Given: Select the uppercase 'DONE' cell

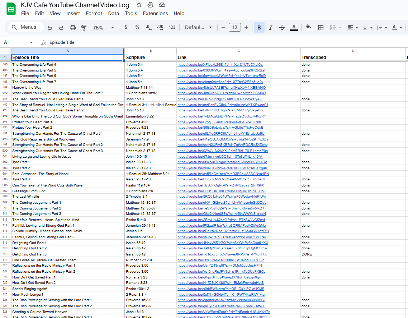Looking at the screenshot, I should point(353,254).
